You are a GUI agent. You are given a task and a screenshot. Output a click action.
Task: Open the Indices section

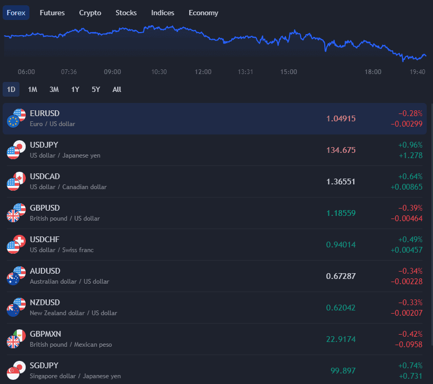tap(162, 13)
